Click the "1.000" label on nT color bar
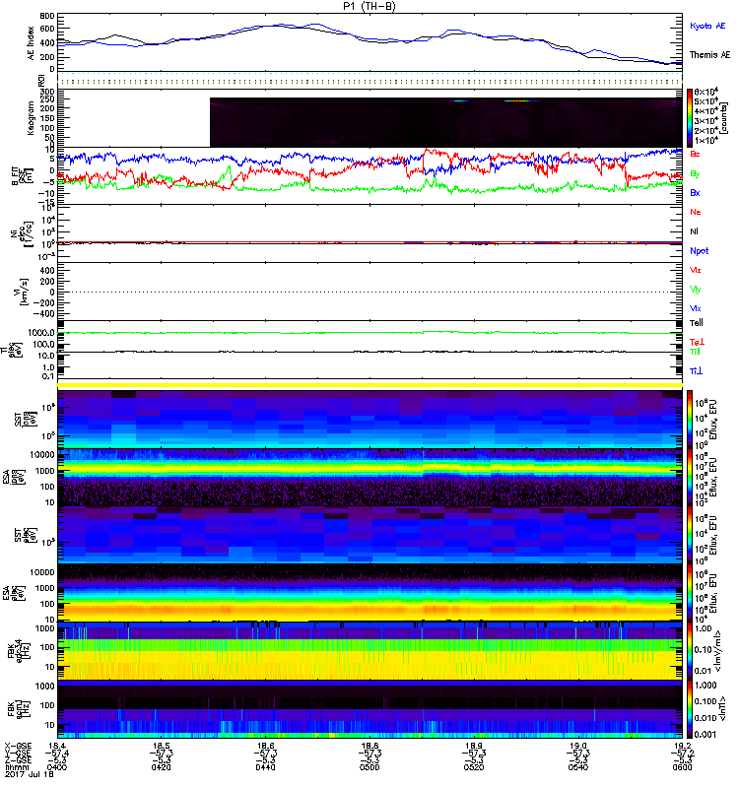Screen dimensions: 739x788 pyautogui.click(x=705, y=686)
